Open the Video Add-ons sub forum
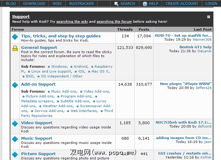Viewport: 221px width, 160px height. pyautogui.click(x=96, y=92)
